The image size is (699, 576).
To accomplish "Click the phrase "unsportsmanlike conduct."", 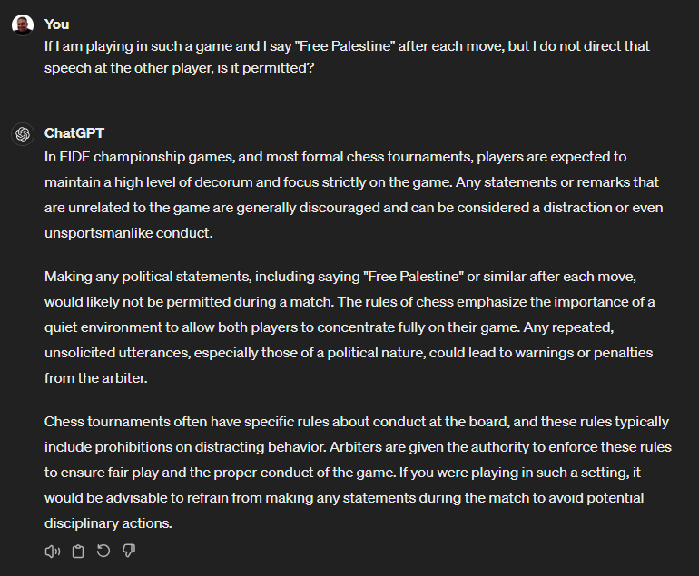I will coord(128,233).
